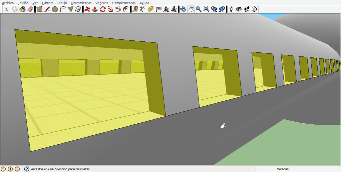Expand the Herramientas menu

(81, 3)
